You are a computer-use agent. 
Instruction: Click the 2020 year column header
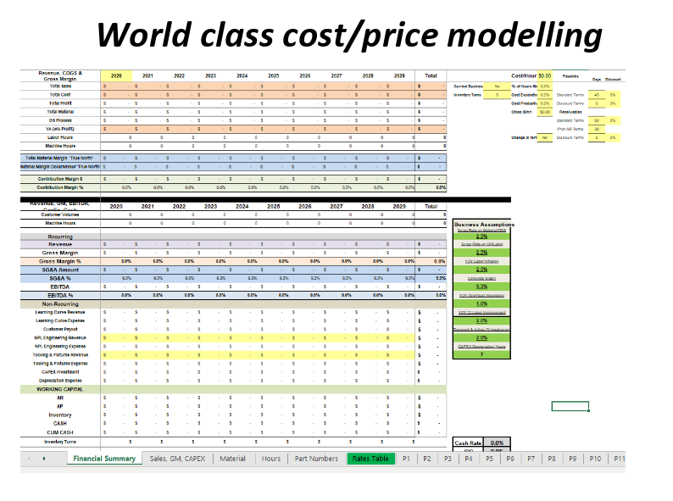(x=116, y=75)
